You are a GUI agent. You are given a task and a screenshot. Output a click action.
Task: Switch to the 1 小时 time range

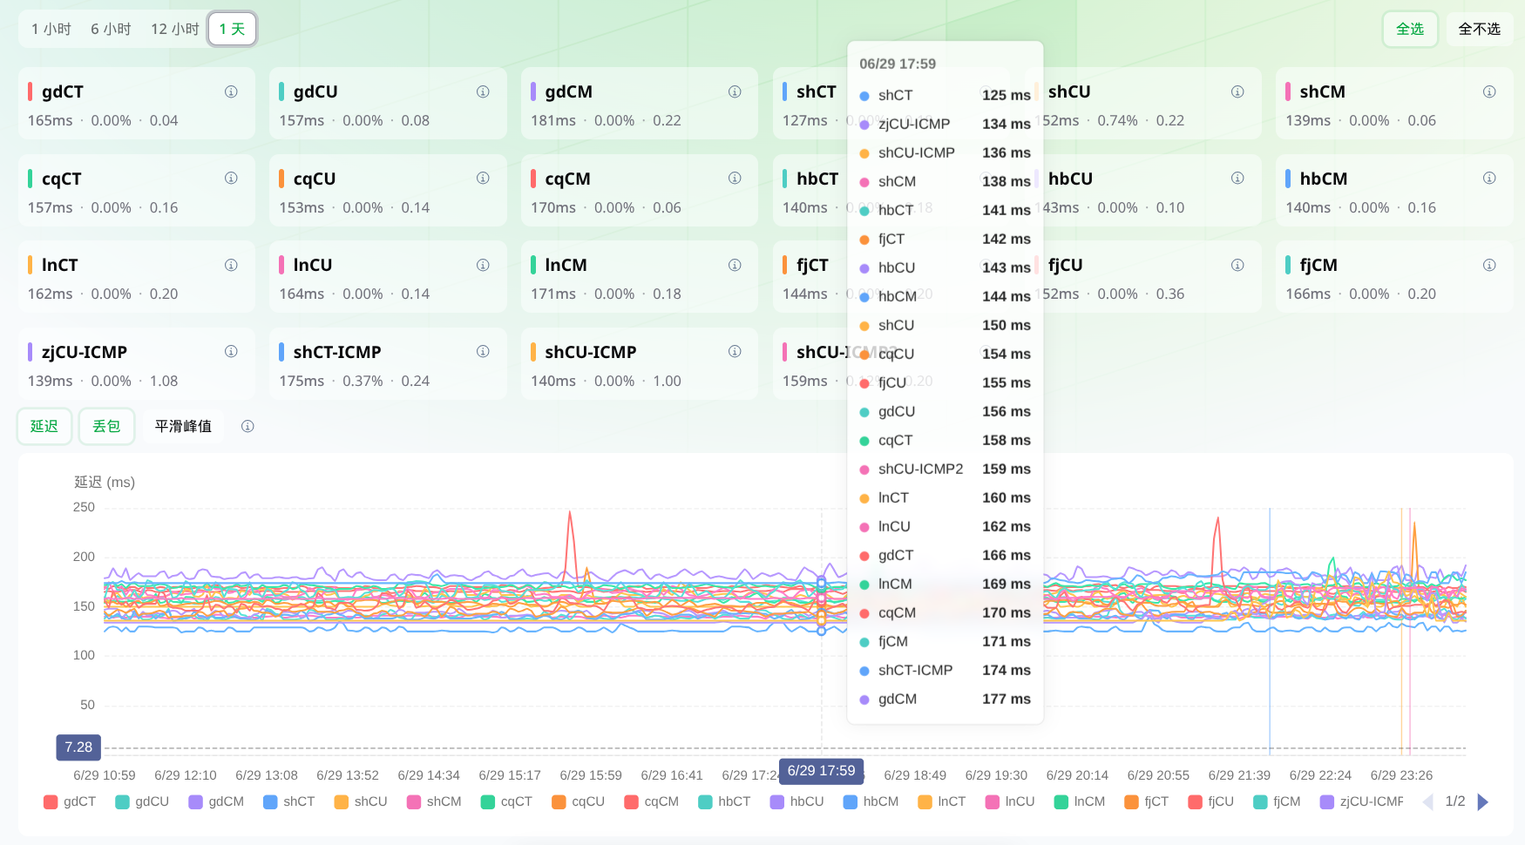tap(51, 29)
